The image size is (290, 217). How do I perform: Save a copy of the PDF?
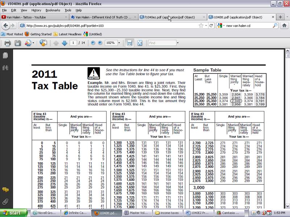tap(18, 43)
